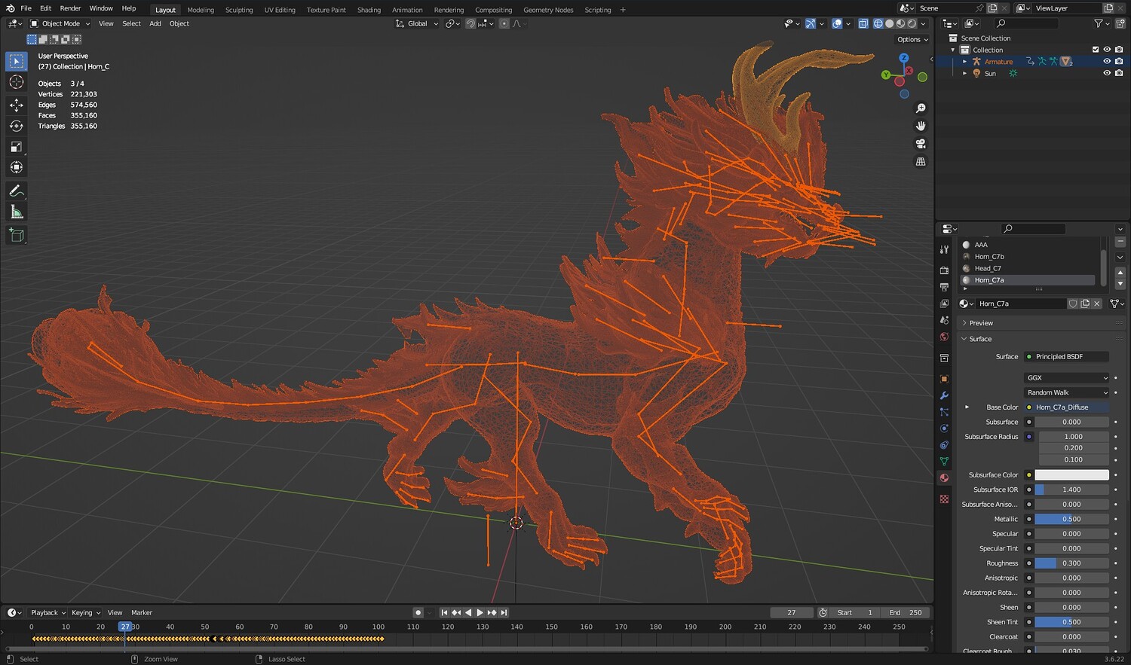Click the Zoom viewport magnifier icon
Image resolution: width=1131 pixels, height=665 pixels.
(x=921, y=108)
